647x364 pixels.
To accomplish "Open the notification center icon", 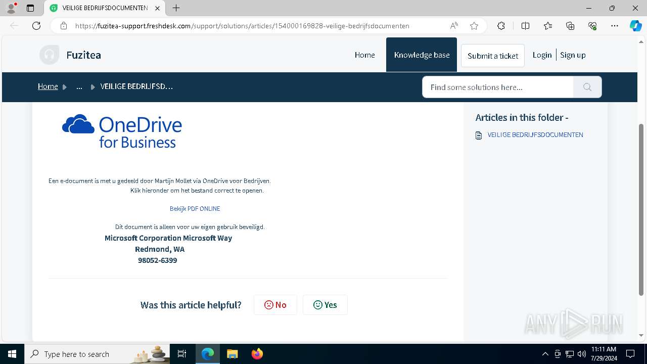I will 630,354.
